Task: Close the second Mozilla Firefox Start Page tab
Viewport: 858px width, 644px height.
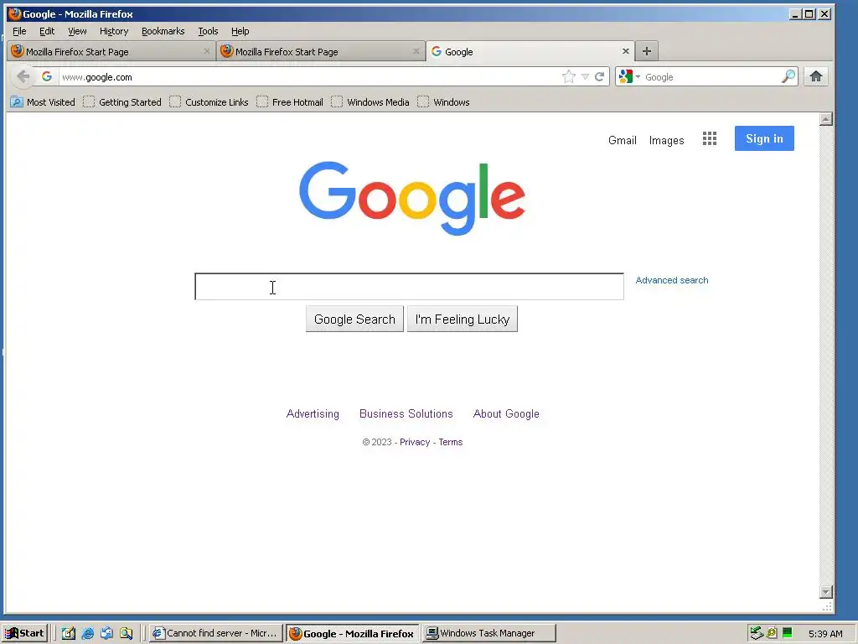Action: (x=416, y=51)
